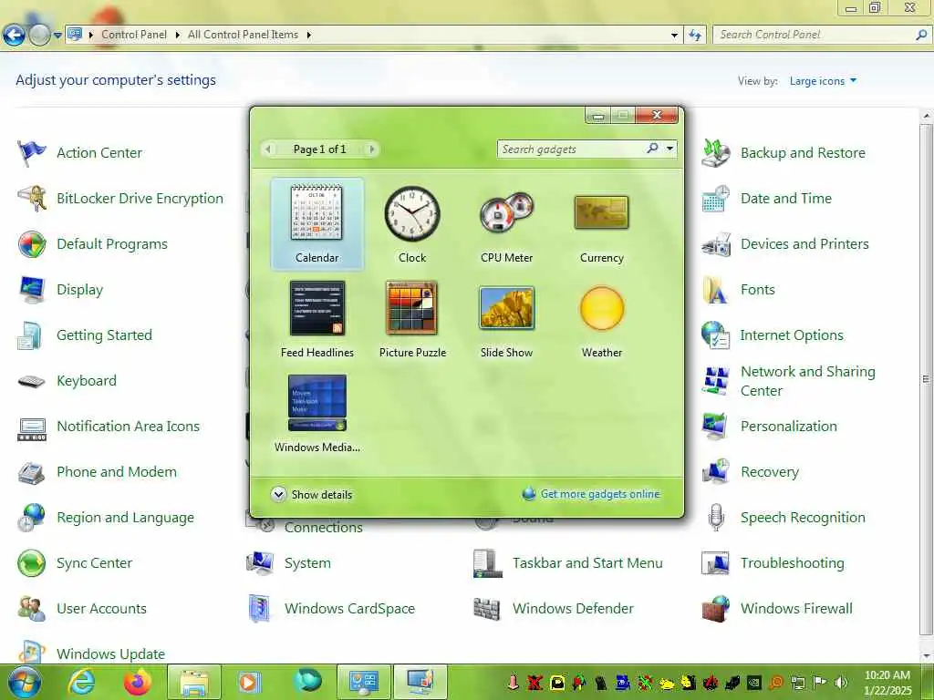Open the Display icon
The width and height of the screenshot is (934, 700).
[32, 290]
